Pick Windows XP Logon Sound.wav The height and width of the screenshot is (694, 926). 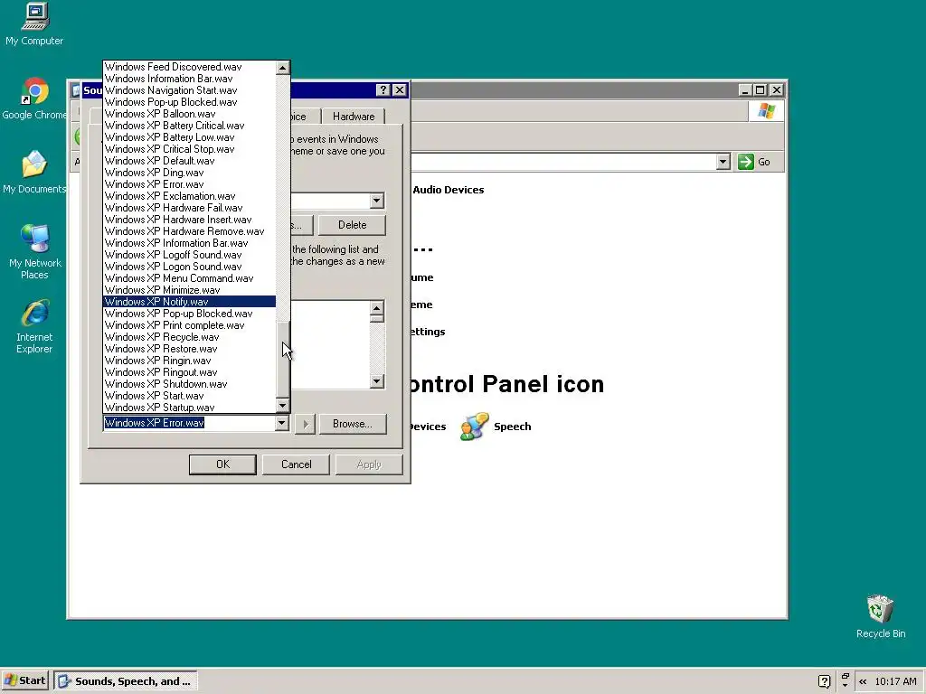click(190, 267)
